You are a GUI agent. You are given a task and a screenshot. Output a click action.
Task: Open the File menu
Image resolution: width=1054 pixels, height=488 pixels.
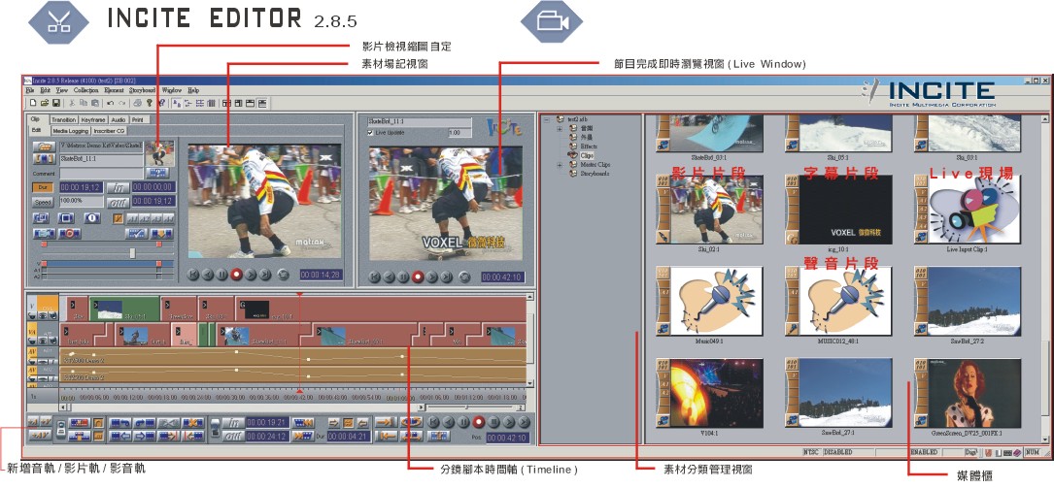[29, 90]
